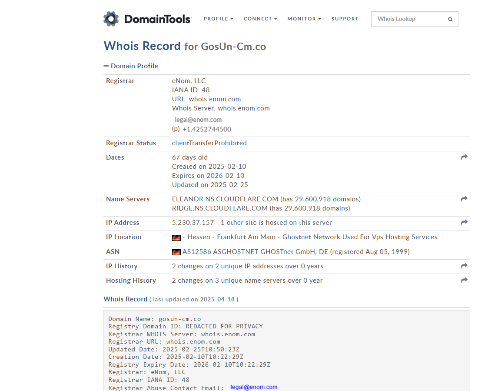Click the DomainTools gear logo
Screen dimensions: 478x391
coord(111,19)
